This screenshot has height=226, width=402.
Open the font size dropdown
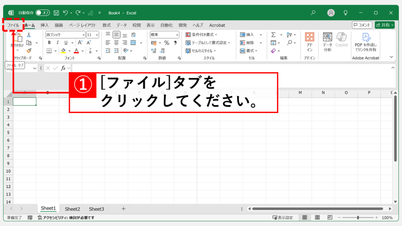coord(93,35)
